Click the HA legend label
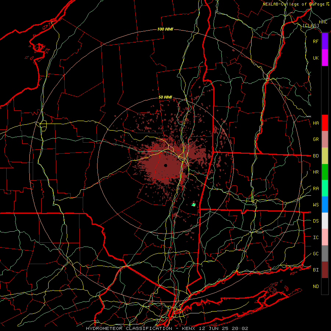 tap(316, 123)
